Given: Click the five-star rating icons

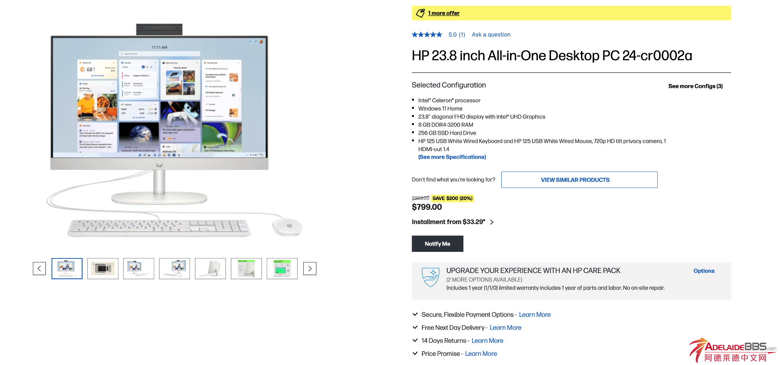Looking at the screenshot, I should tap(427, 35).
